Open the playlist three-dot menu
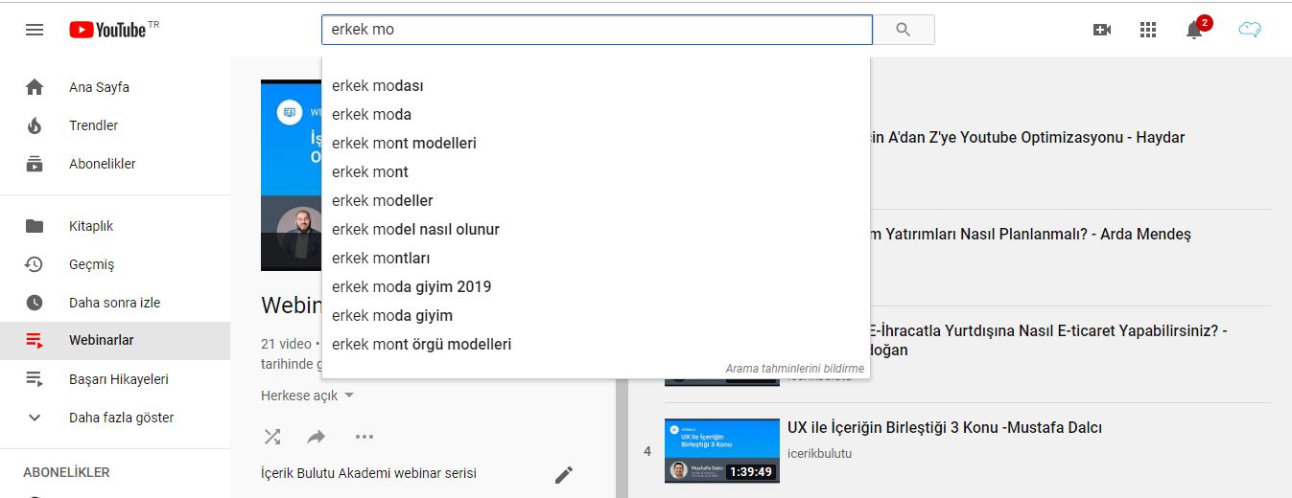This screenshot has height=498, width=1292. click(x=364, y=437)
